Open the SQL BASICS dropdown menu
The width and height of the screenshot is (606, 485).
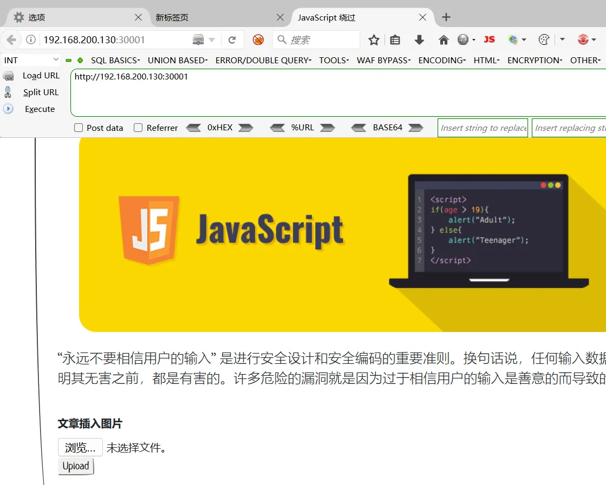(x=115, y=60)
